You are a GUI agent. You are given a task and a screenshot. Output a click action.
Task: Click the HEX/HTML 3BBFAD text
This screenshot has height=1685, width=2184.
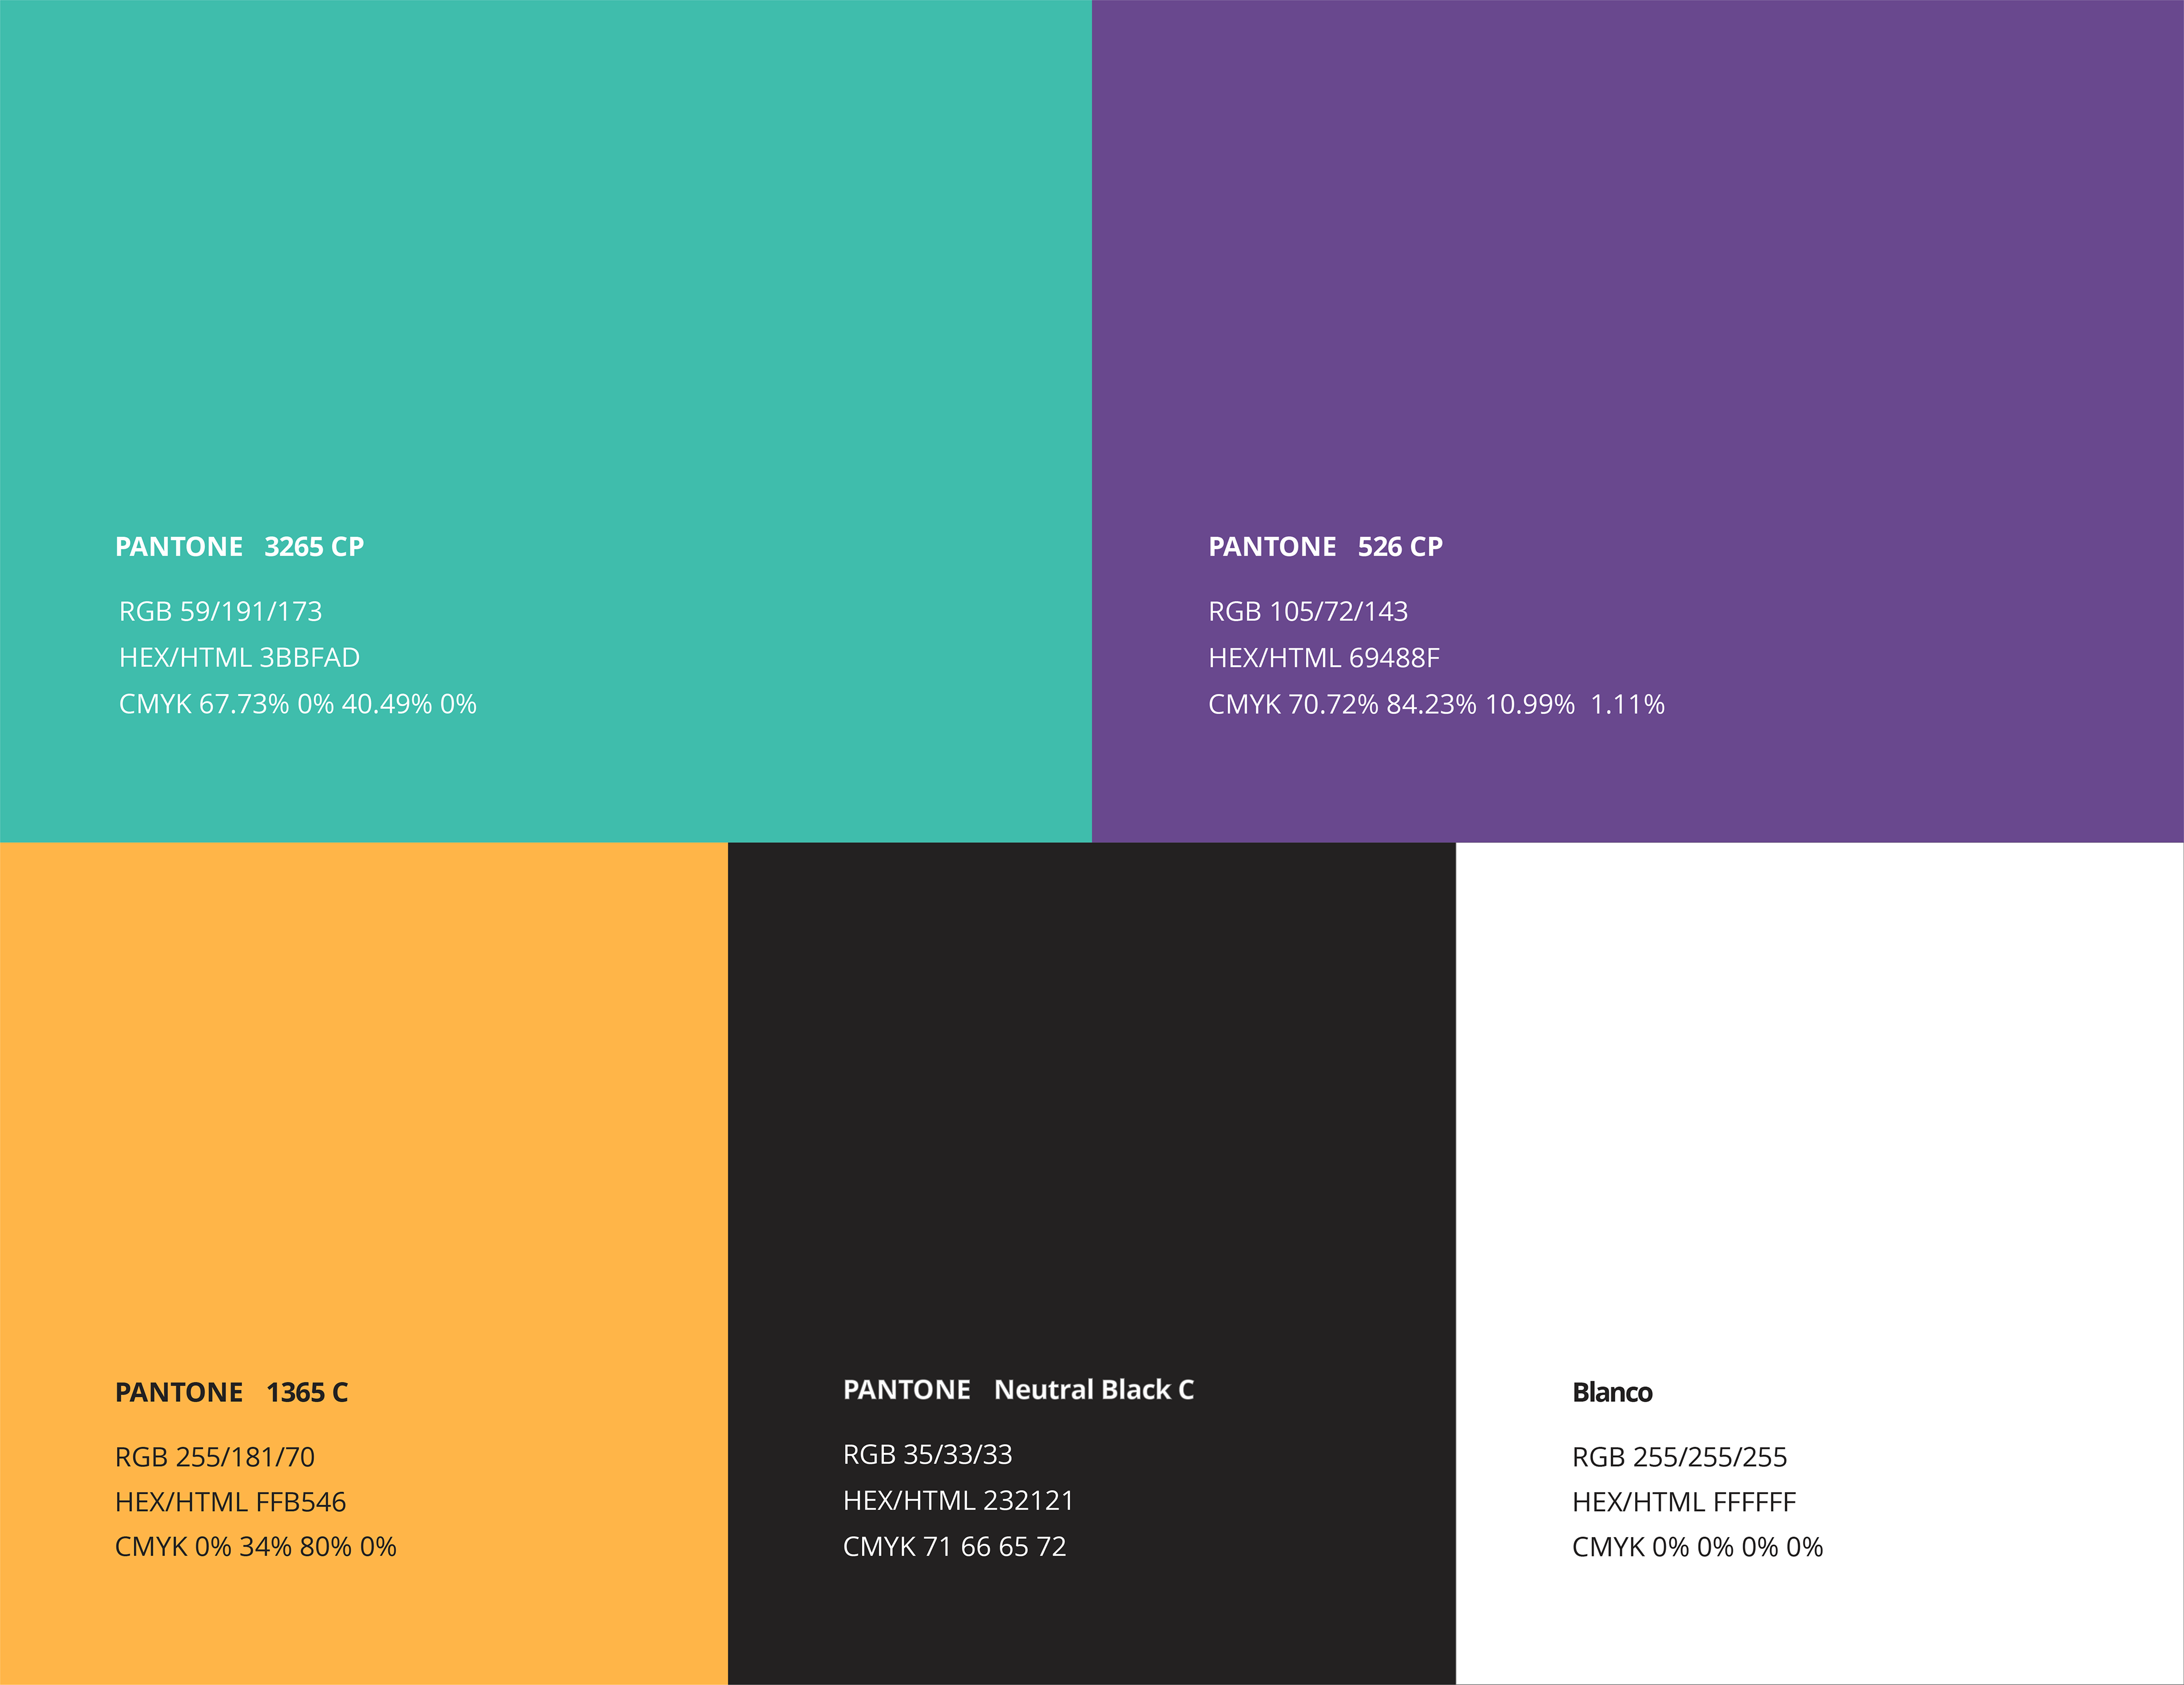tap(239, 657)
